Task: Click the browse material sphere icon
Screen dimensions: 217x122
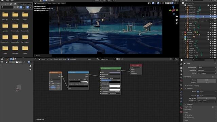Action: [x=98, y=59]
